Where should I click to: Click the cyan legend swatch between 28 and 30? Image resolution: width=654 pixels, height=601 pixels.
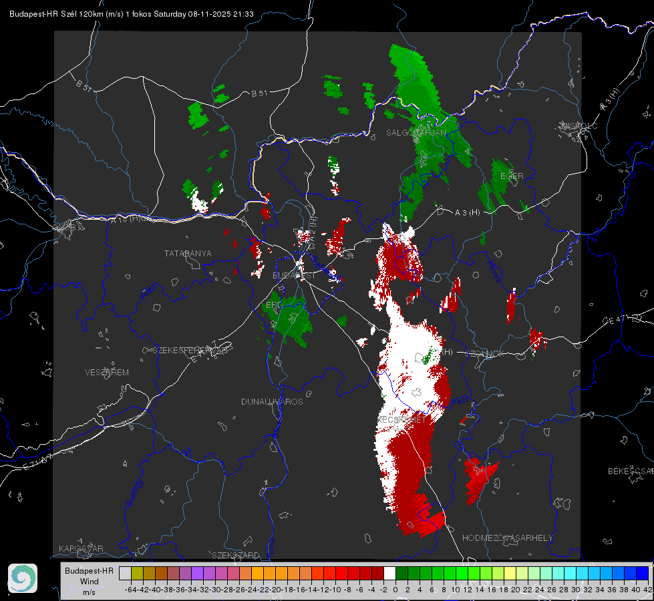[x=570, y=573]
